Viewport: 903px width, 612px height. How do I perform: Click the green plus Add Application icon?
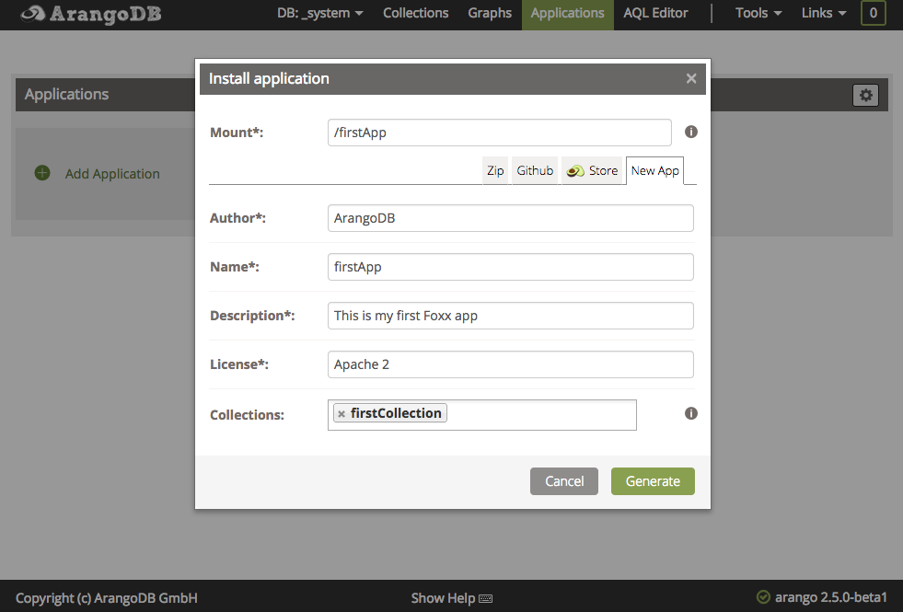point(42,173)
